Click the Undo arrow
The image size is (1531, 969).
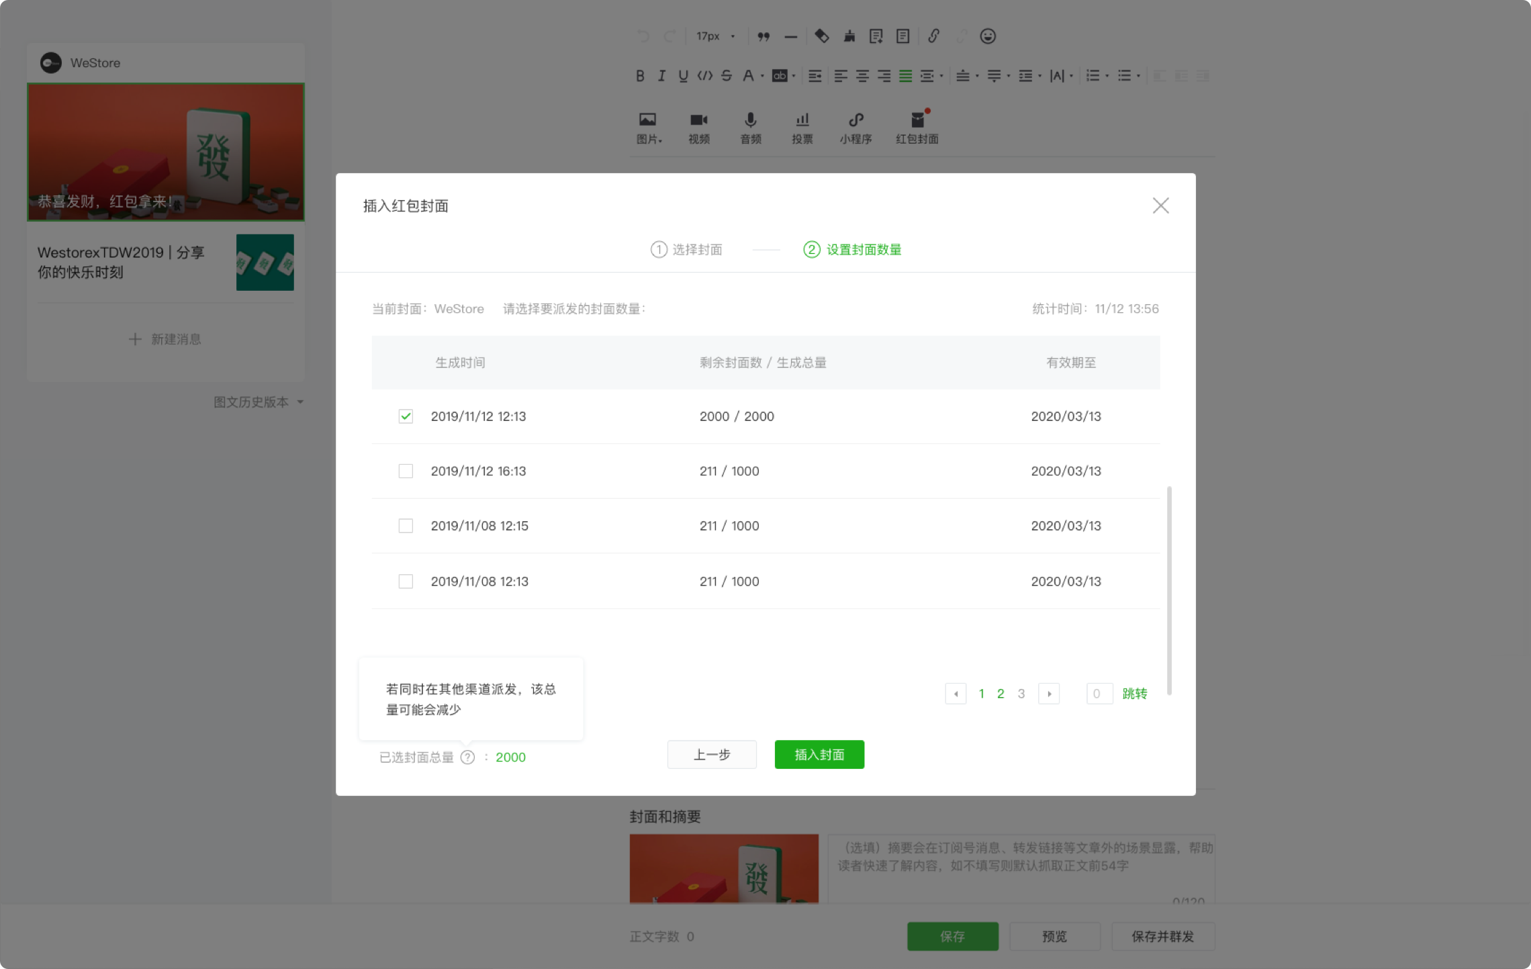[643, 36]
